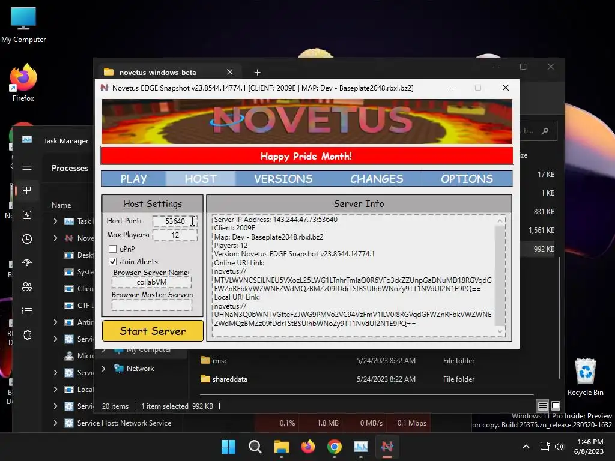This screenshot has height=461, width=615.
Task: Show hidden system tray icons
Action: [x=526, y=447]
